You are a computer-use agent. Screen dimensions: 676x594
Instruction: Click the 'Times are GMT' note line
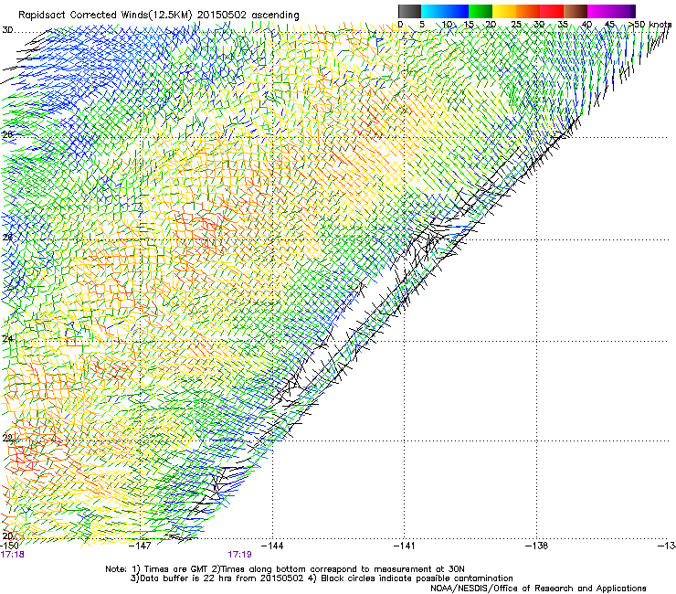coord(285,569)
